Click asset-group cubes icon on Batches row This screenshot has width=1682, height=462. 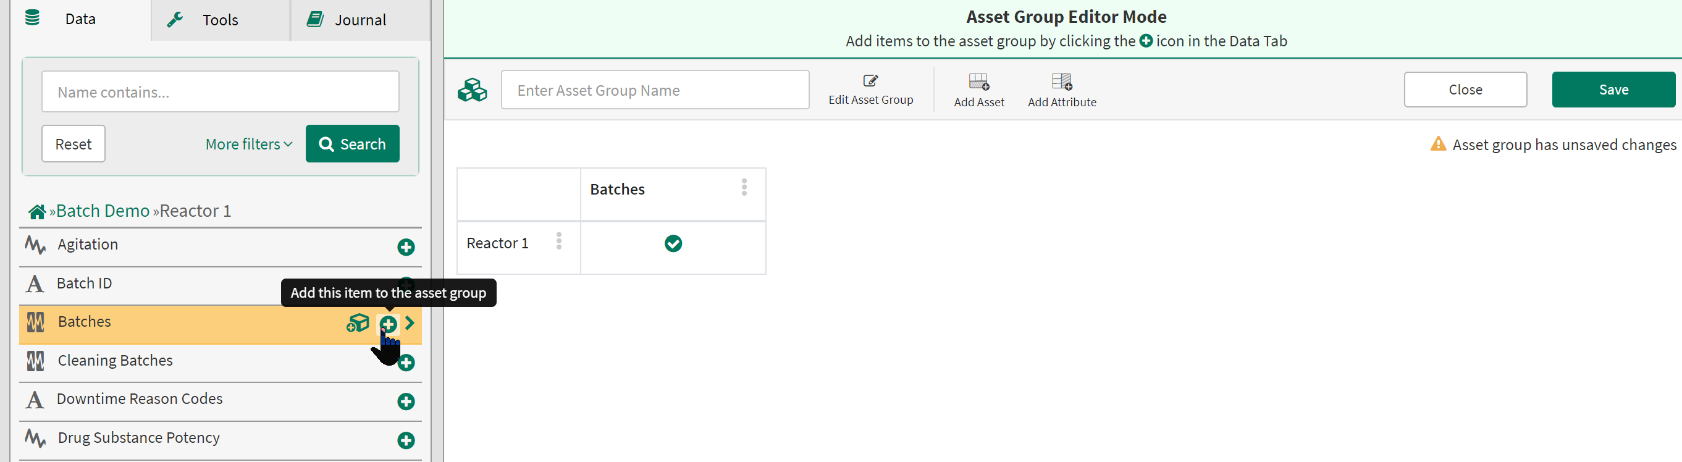coord(357,323)
